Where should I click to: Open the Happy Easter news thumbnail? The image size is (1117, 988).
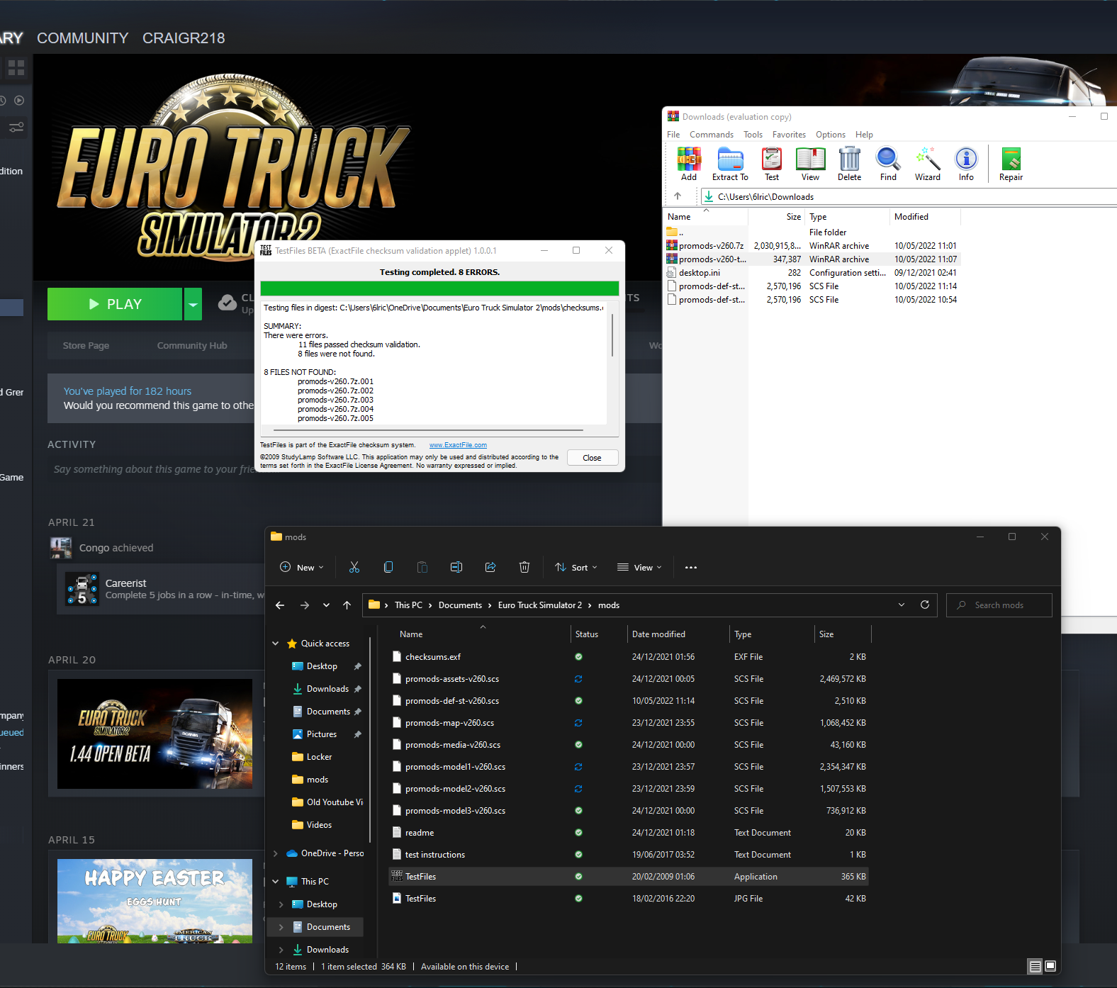pos(155,901)
